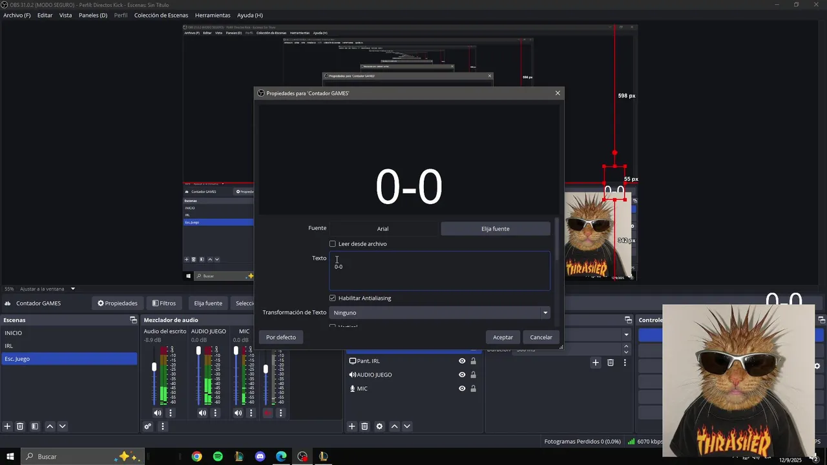Open the Ayuda menu

click(x=250, y=15)
